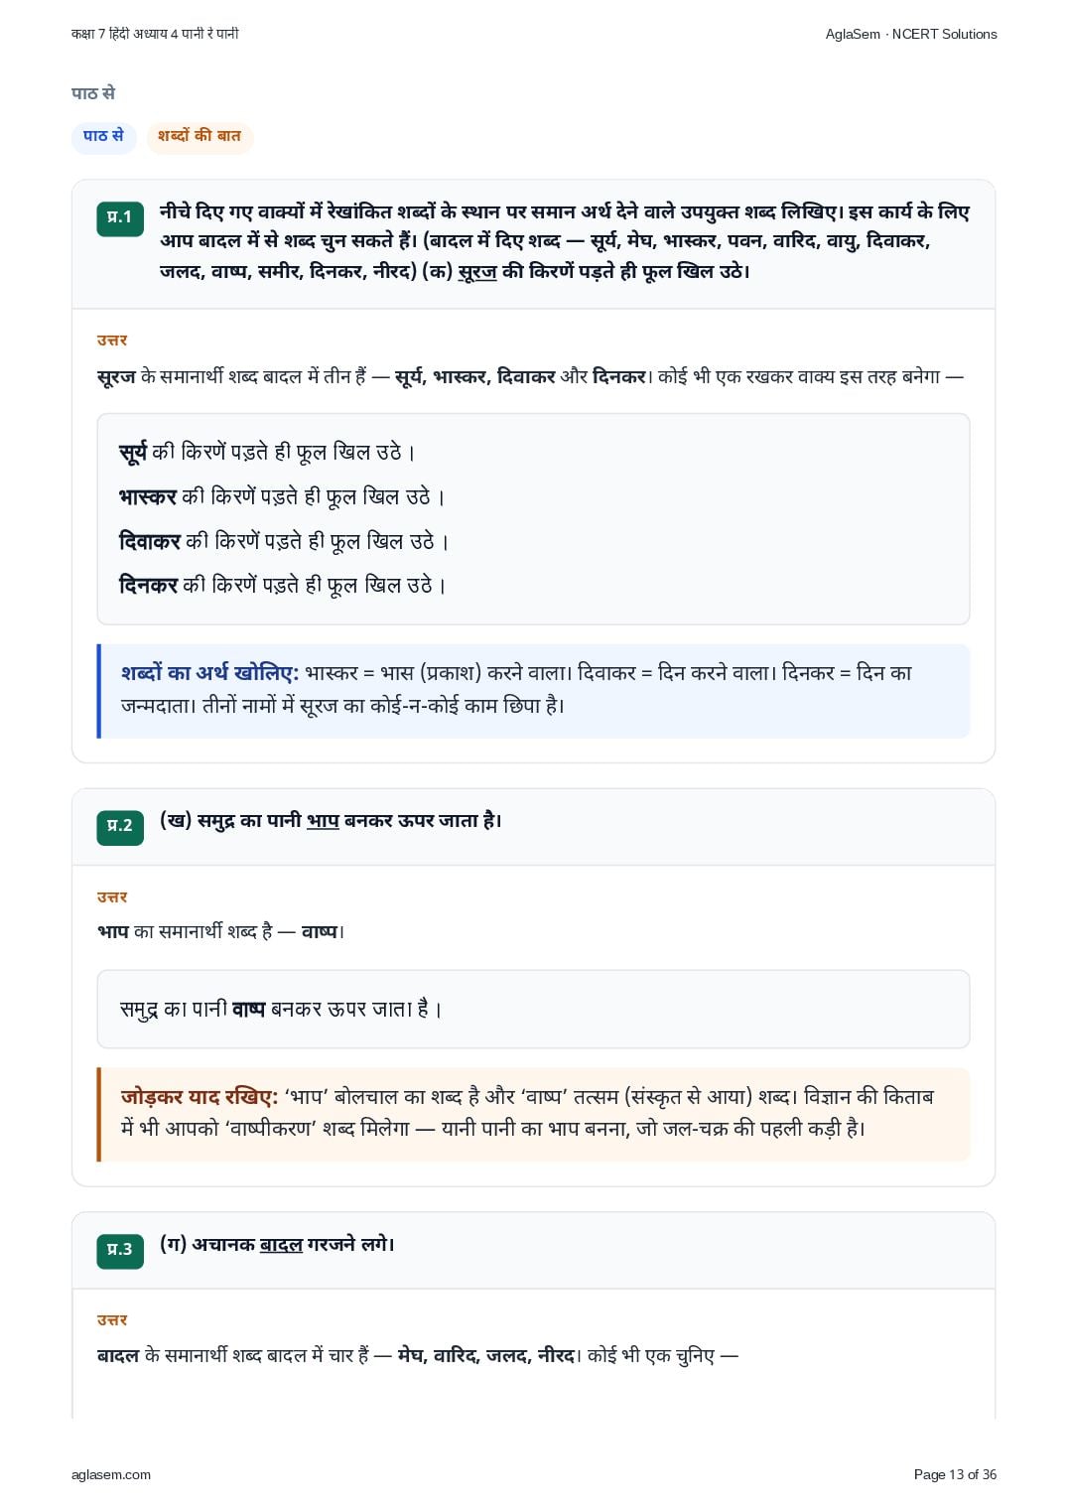Click the 'Page 13 of 36' page indicator

point(955,1474)
